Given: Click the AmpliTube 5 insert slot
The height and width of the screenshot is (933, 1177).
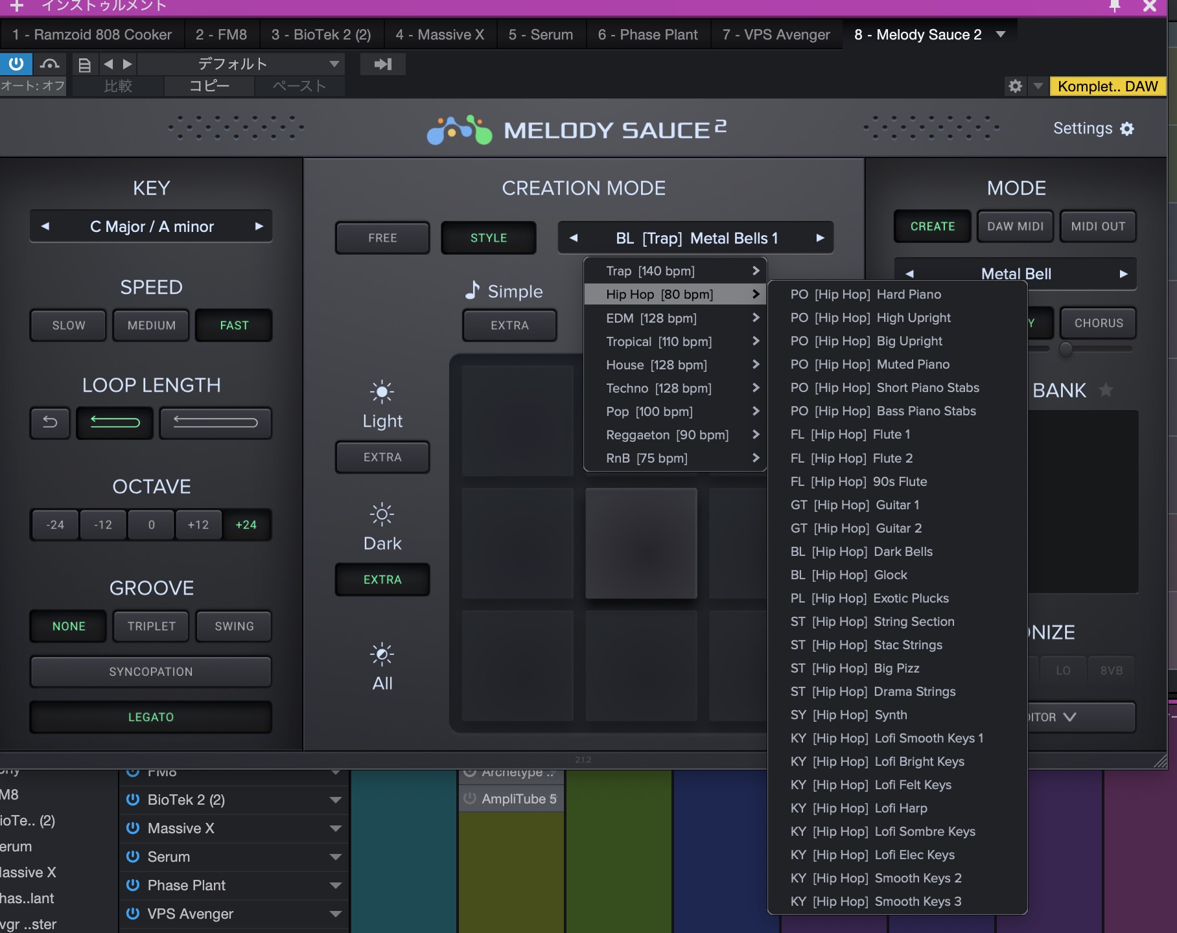Looking at the screenshot, I should [511, 799].
